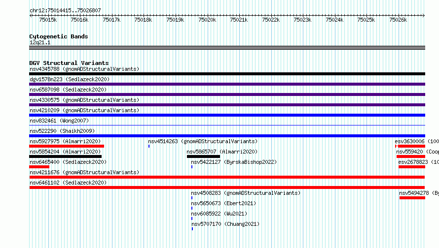This screenshot has width=439, height=248.
Task: Click the purple dgv1578n223 variant bar
Action: [227, 84]
